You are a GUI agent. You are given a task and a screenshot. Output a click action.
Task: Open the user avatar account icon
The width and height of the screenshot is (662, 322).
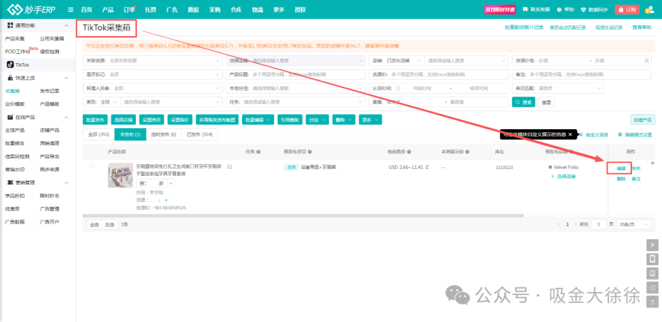(649, 9)
